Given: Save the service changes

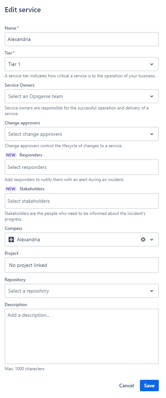Looking at the screenshot, I should (x=149, y=386).
